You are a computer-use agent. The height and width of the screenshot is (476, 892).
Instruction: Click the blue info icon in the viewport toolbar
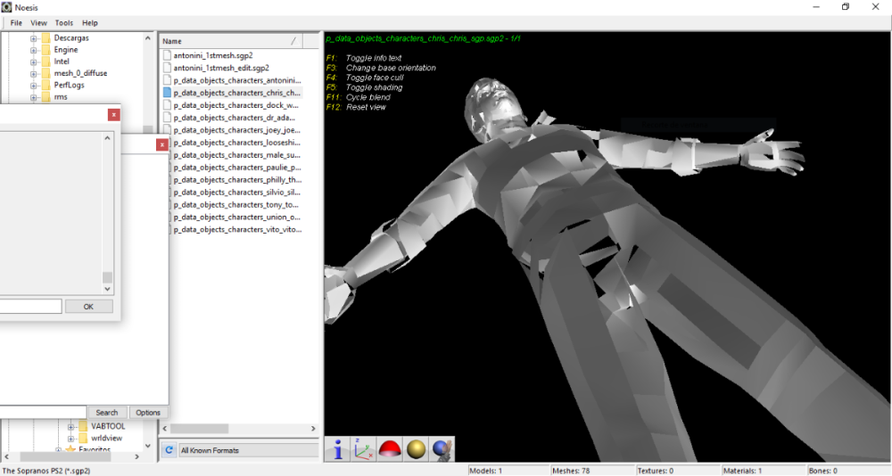coord(337,449)
